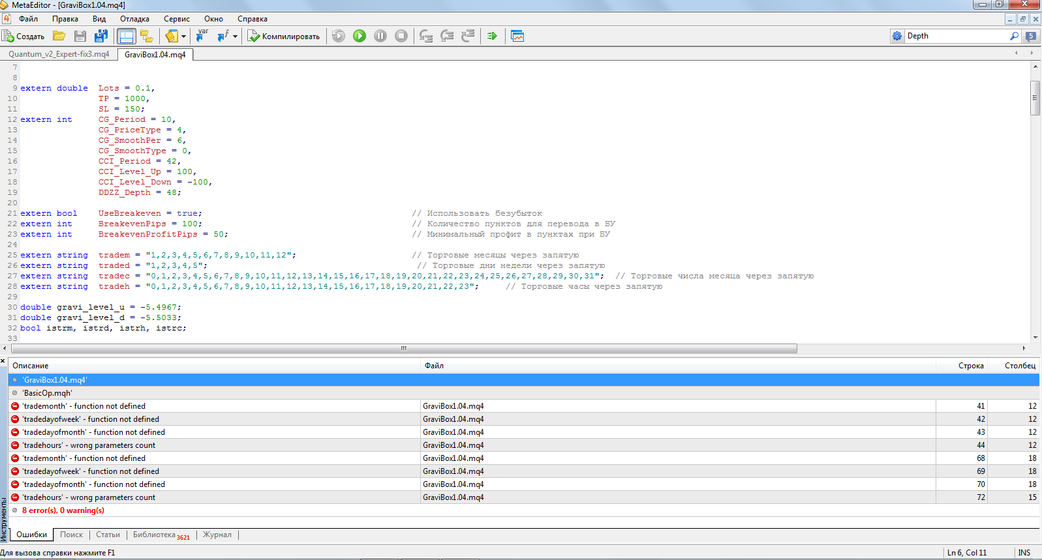Open the Сервис menu
The width and height of the screenshot is (1042, 560).
[x=177, y=19]
